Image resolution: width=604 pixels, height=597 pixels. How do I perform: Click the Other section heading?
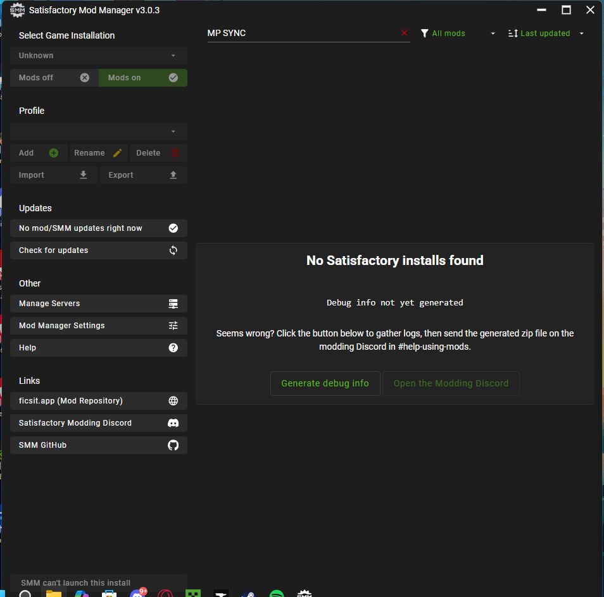(30, 283)
